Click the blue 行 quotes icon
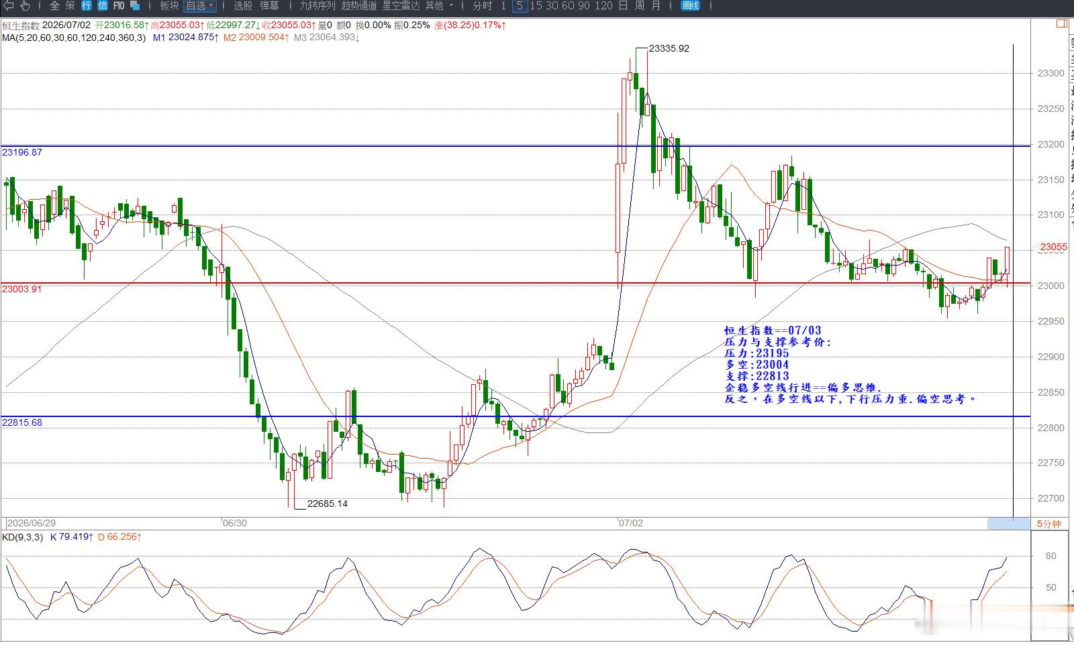1074x645 pixels. [x=87, y=6]
